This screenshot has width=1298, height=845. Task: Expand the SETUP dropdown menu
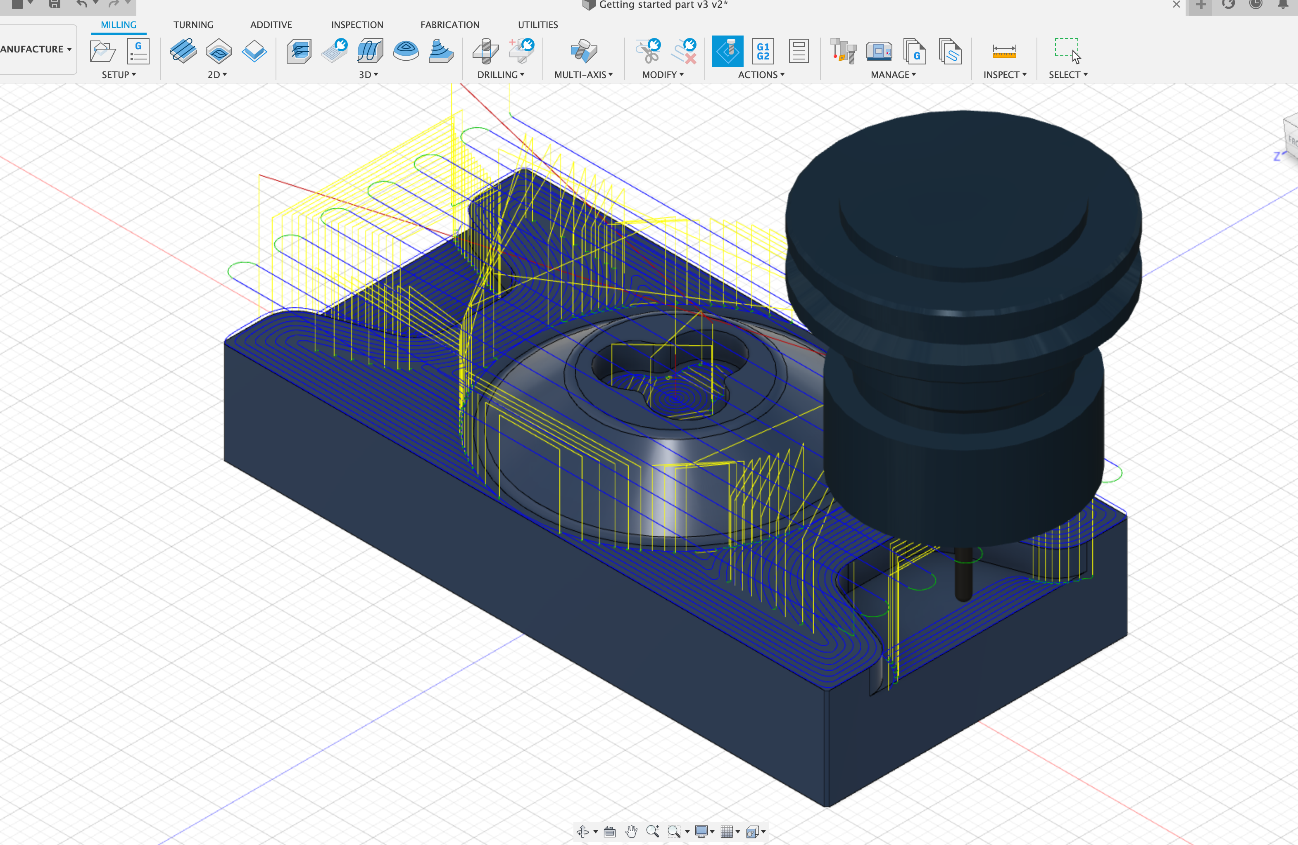pos(118,75)
